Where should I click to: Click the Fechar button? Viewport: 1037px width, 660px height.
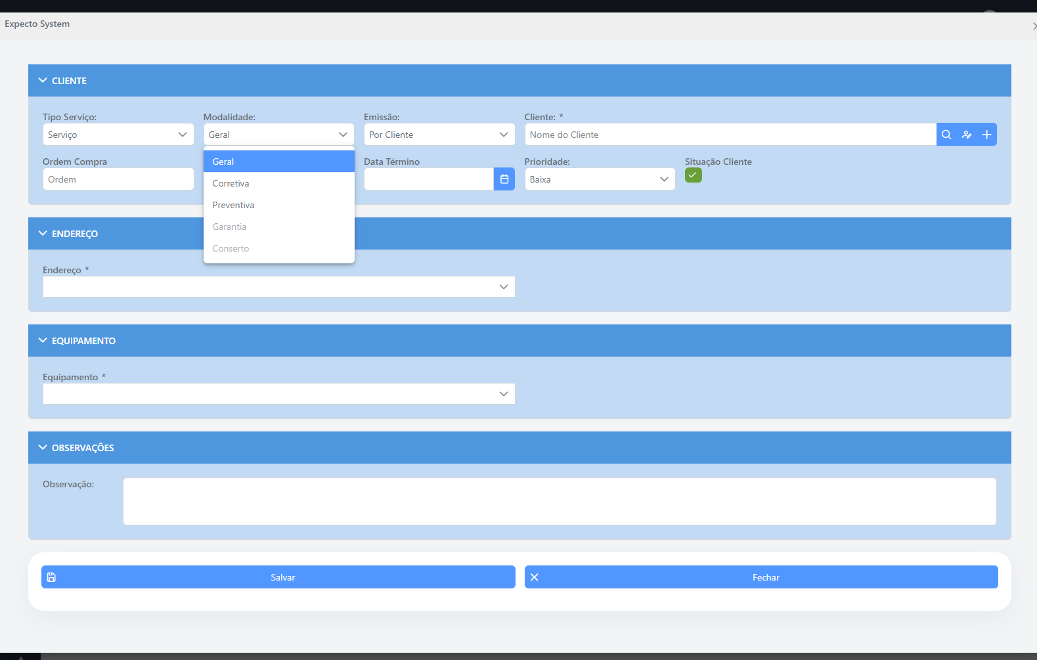(765, 577)
